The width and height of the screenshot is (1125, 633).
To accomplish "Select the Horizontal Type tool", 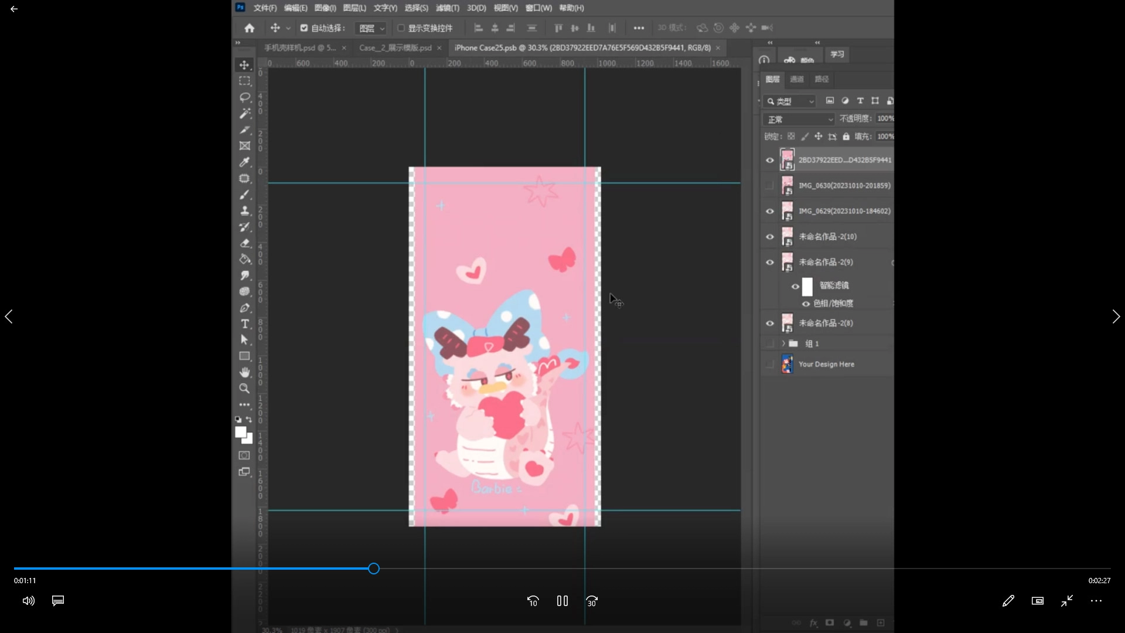I will (244, 324).
